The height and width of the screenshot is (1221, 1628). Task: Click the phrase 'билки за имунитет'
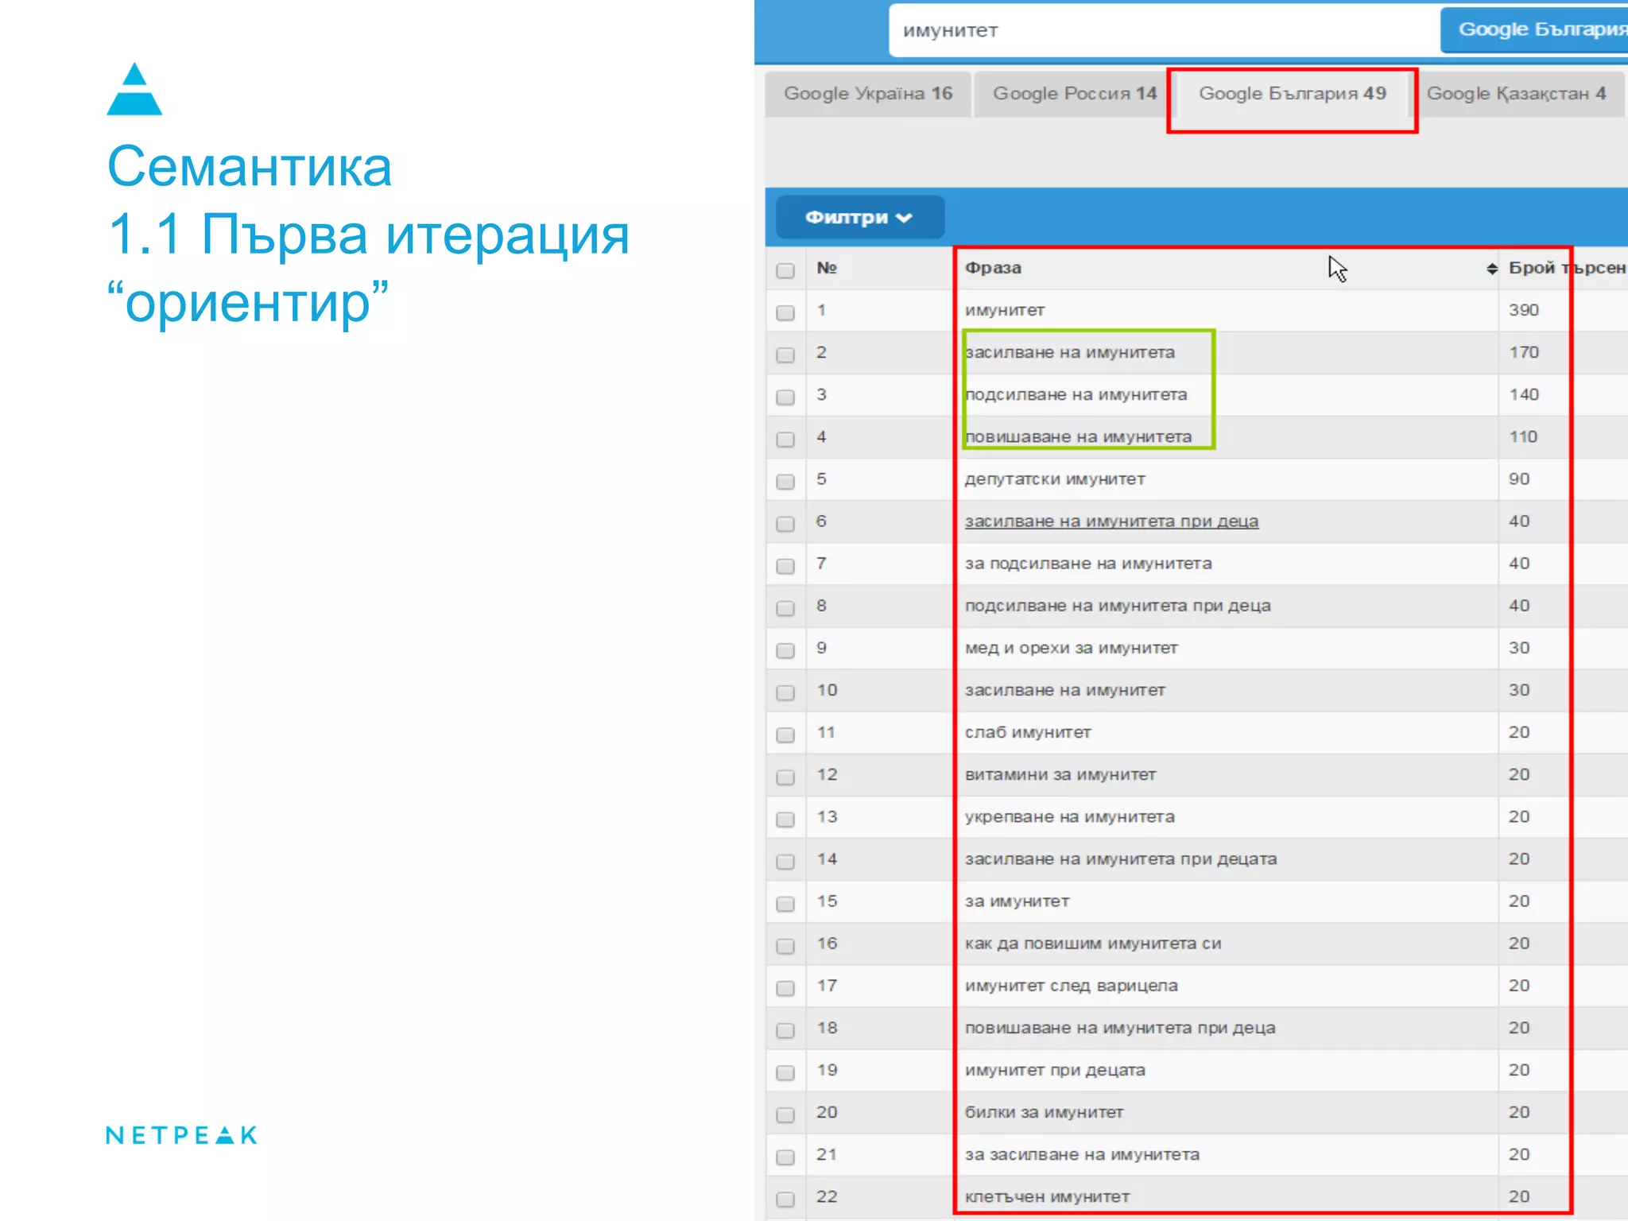[x=1044, y=1112]
